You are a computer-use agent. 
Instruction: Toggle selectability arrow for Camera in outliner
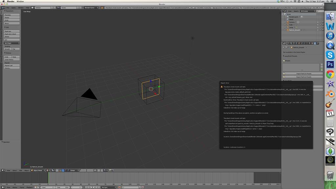[320, 22]
